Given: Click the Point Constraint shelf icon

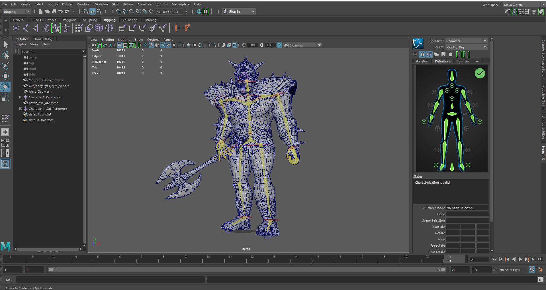Looking at the screenshot, I should 132,28.
